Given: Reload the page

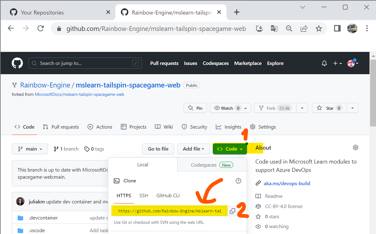Looking at the screenshot, I should 41,28.
